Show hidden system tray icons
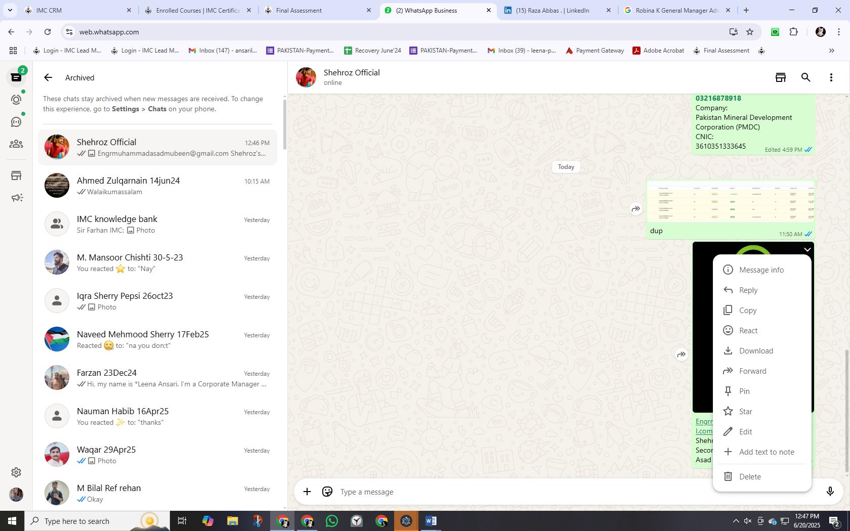Image resolution: width=850 pixels, height=531 pixels. pyautogui.click(x=736, y=521)
